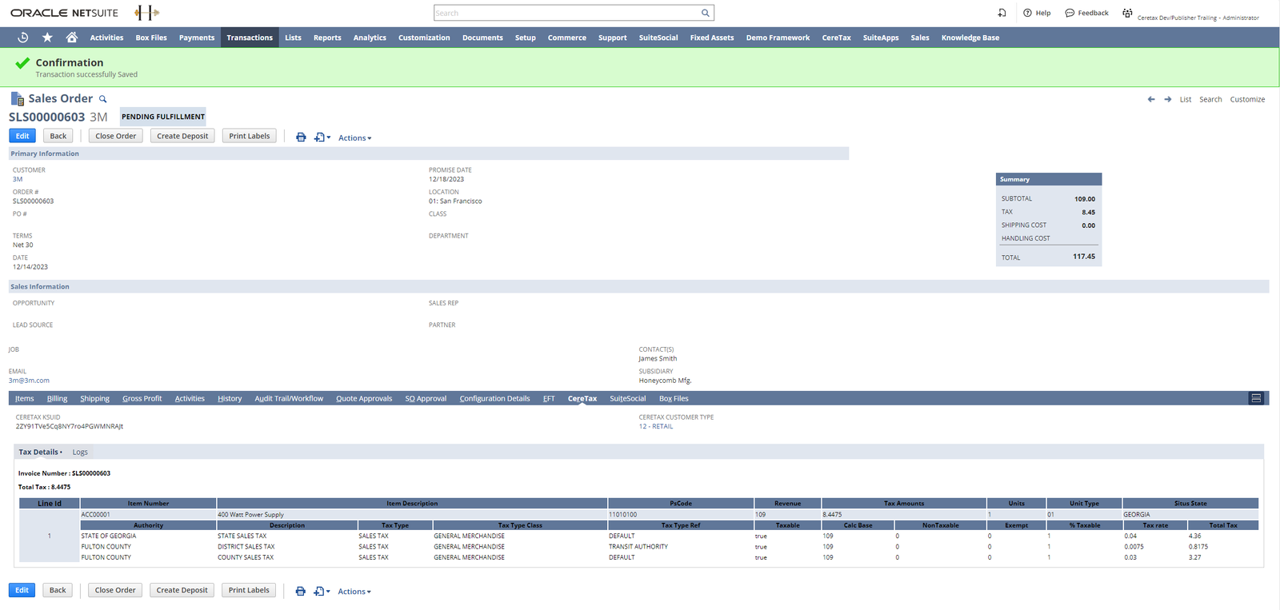Click the bottom Print Labels button
1280x610 pixels.
[x=249, y=590]
